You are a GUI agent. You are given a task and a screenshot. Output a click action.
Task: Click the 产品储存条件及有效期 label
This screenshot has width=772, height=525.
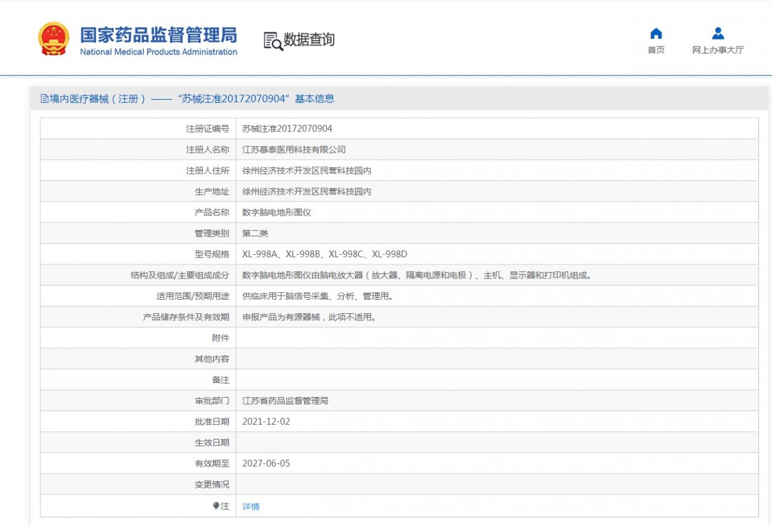point(186,317)
